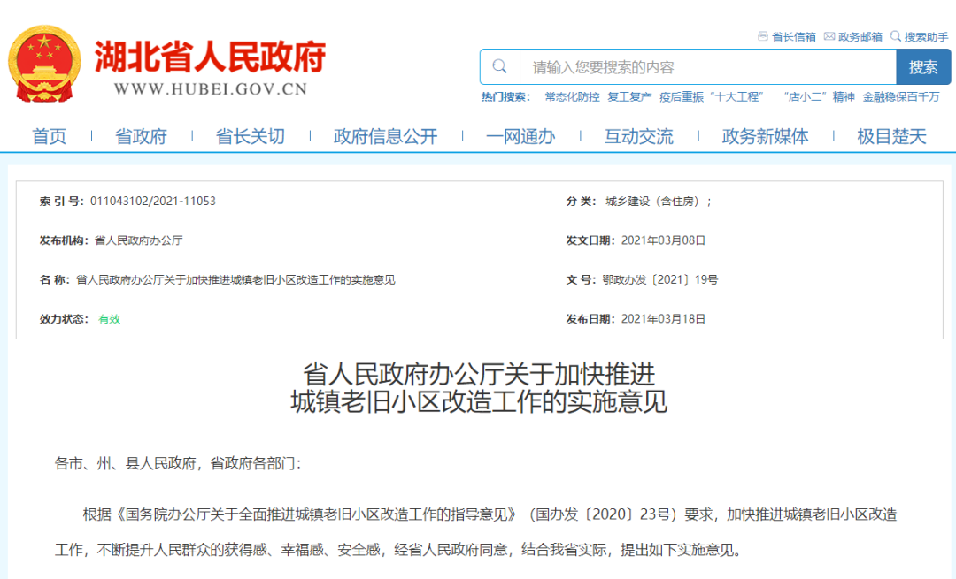Open hot search 疫后重振“十大工程”
The height and width of the screenshot is (579, 956).
click(x=712, y=97)
